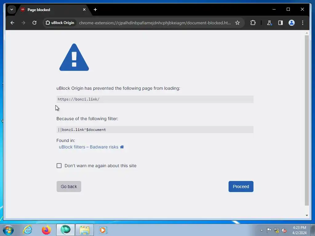Minimize the browser window
Viewport: 315px width, 236px height.
pyautogui.click(x=274, y=9)
